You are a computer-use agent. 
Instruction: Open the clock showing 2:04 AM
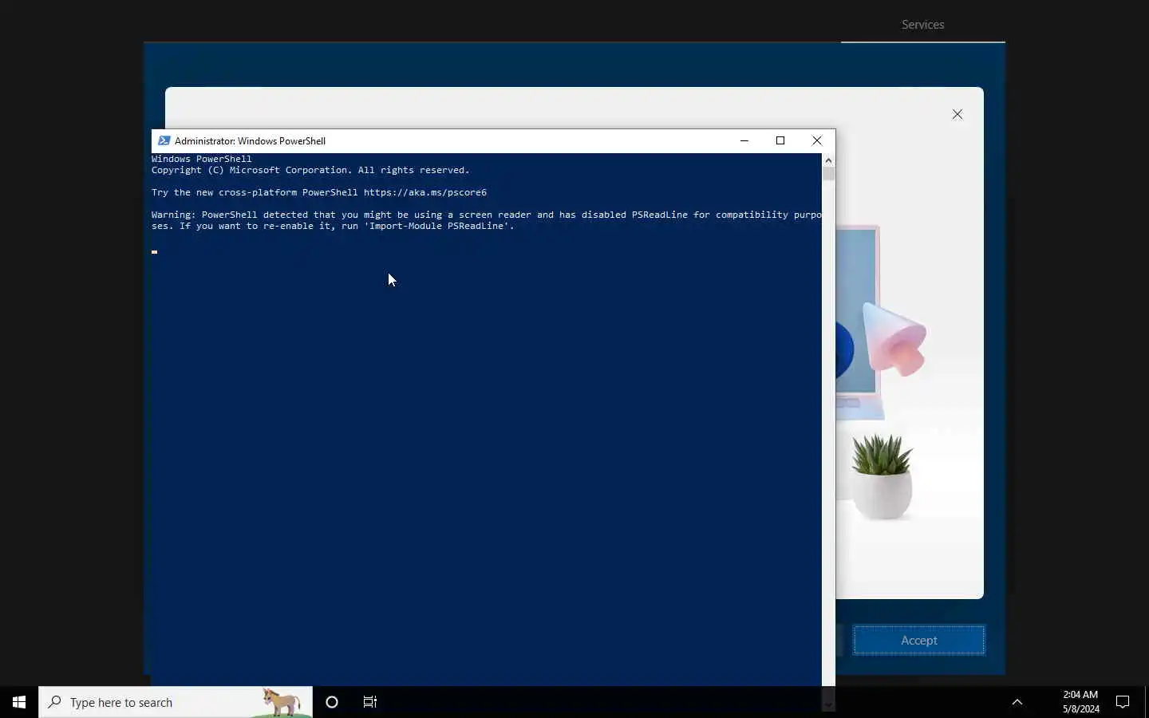click(x=1080, y=702)
